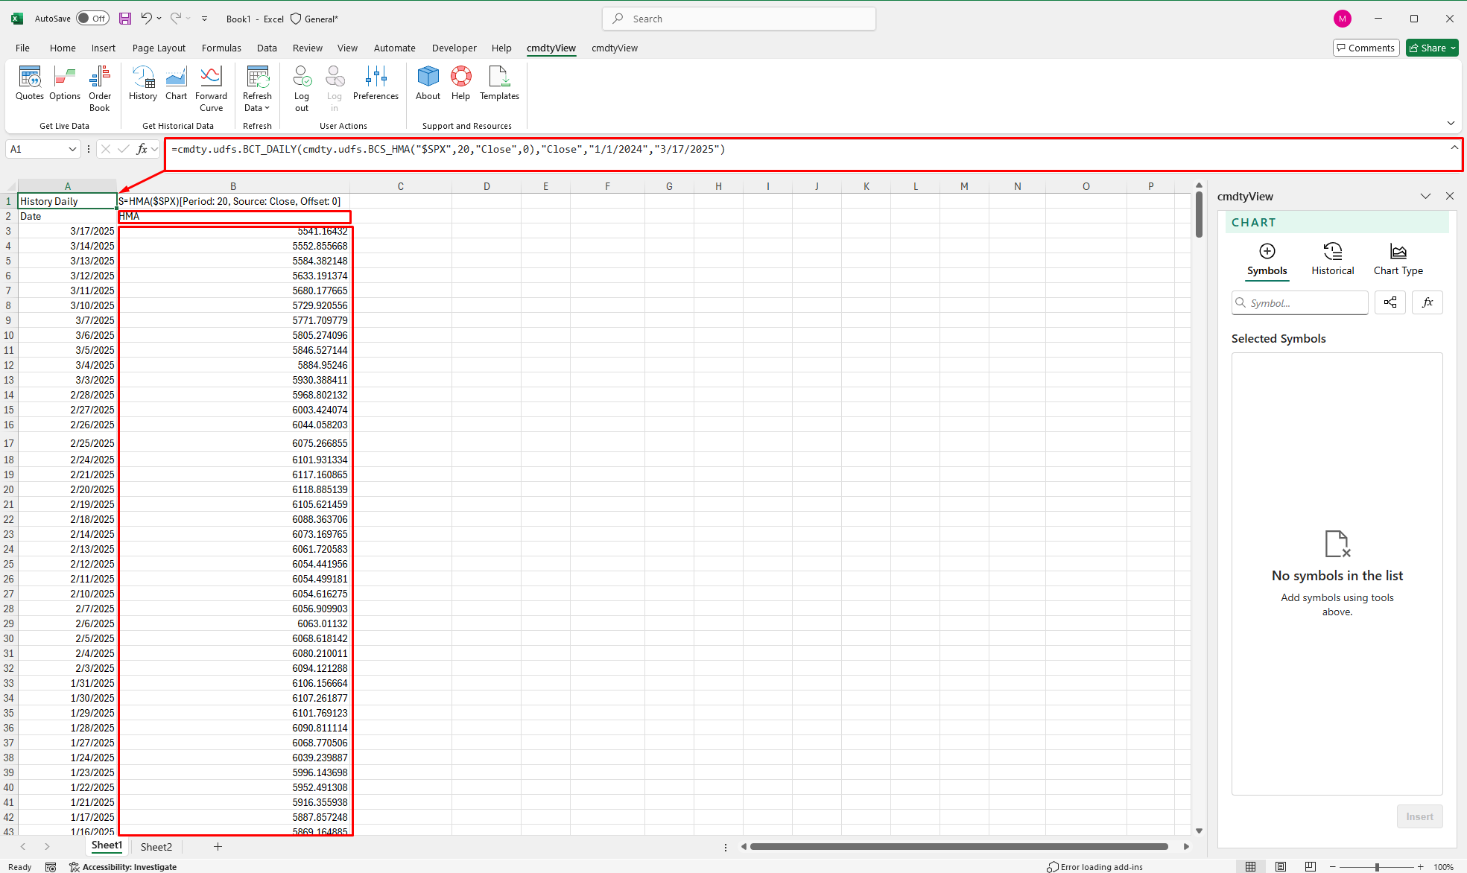Close the cmdtyView task pane
1467x873 pixels.
click(x=1450, y=196)
